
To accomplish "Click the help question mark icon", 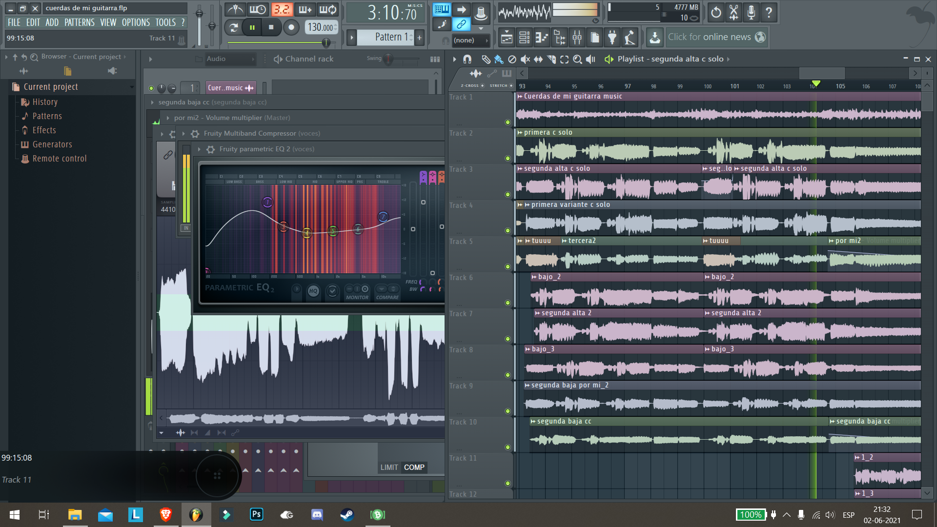I will [769, 13].
